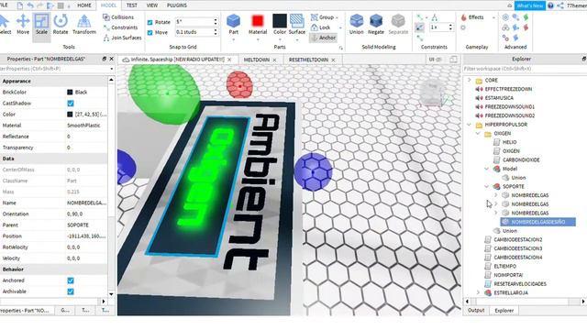587x330 pixels.
Task: Open the VIEW ribbon tab
Action: [152, 5]
